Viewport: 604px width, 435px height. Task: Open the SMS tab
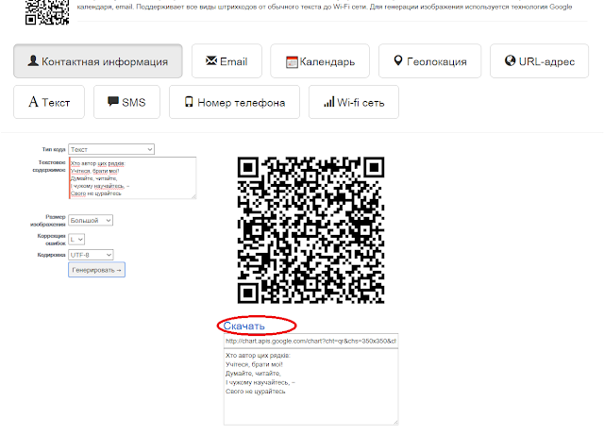click(x=126, y=102)
